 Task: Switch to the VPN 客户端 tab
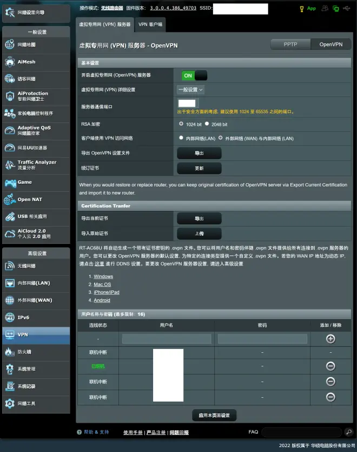point(150,24)
